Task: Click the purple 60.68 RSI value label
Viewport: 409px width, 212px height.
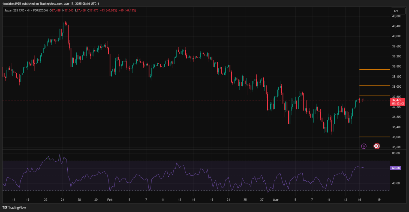Action: (396, 168)
